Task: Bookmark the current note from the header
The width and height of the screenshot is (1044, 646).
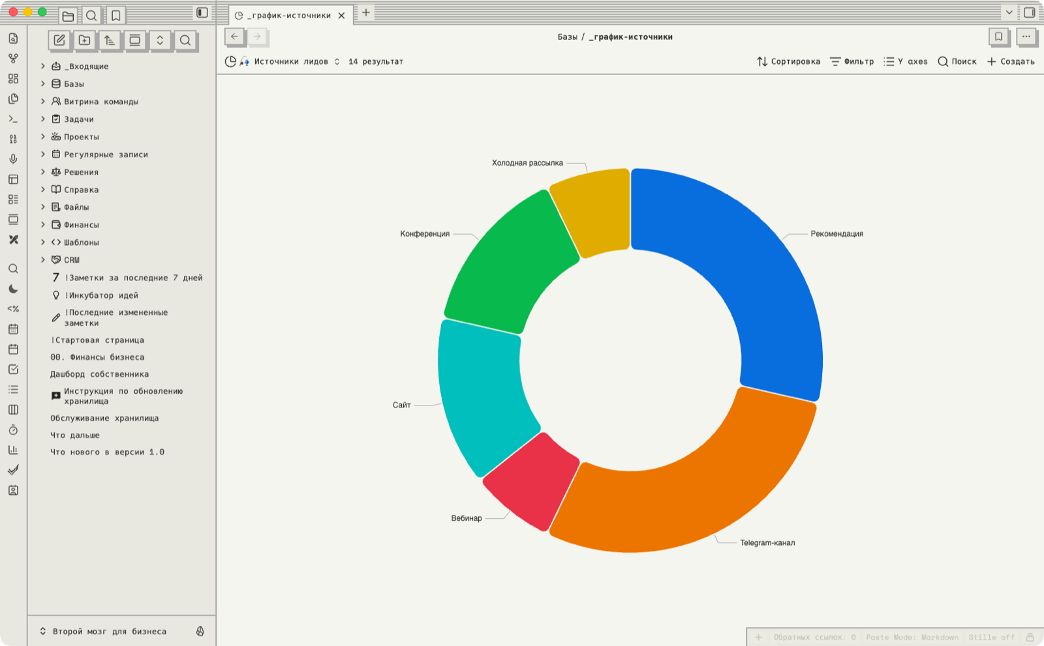Action: pos(998,37)
